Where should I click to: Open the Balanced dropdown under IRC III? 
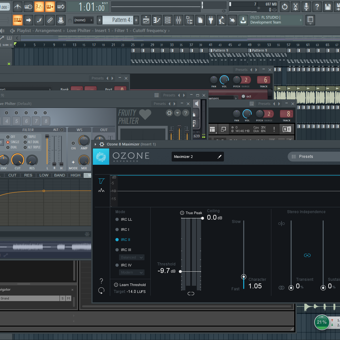pos(132,257)
